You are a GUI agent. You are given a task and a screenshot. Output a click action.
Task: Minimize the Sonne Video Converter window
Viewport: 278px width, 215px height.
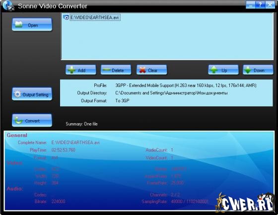(x=251, y=5)
